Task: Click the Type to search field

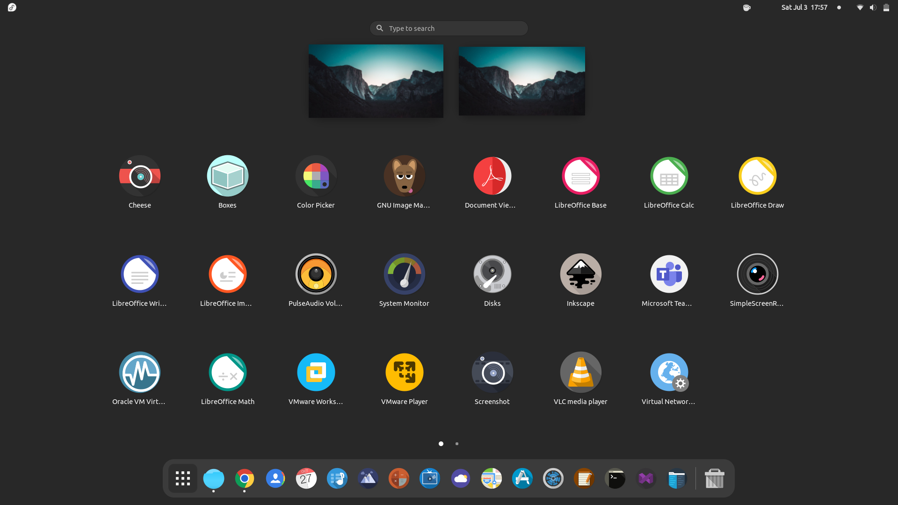Action: pyautogui.click(x=449, y=28)
